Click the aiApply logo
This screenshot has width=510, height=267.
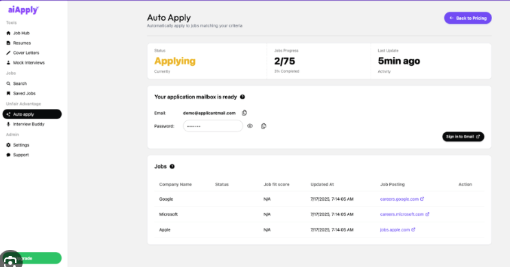pos(23,10)
